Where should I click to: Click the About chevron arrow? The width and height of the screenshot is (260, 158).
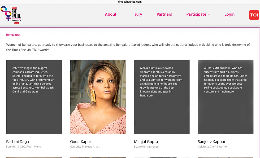[x=119, y=15]
